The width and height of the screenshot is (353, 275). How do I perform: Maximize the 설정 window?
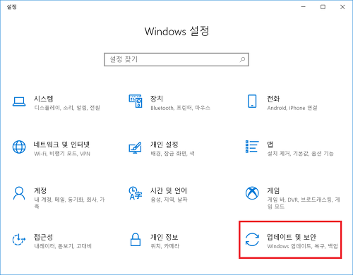click(323, 7)
